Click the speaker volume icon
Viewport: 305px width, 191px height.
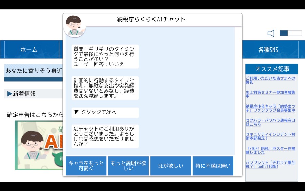(x=271, y=33)
